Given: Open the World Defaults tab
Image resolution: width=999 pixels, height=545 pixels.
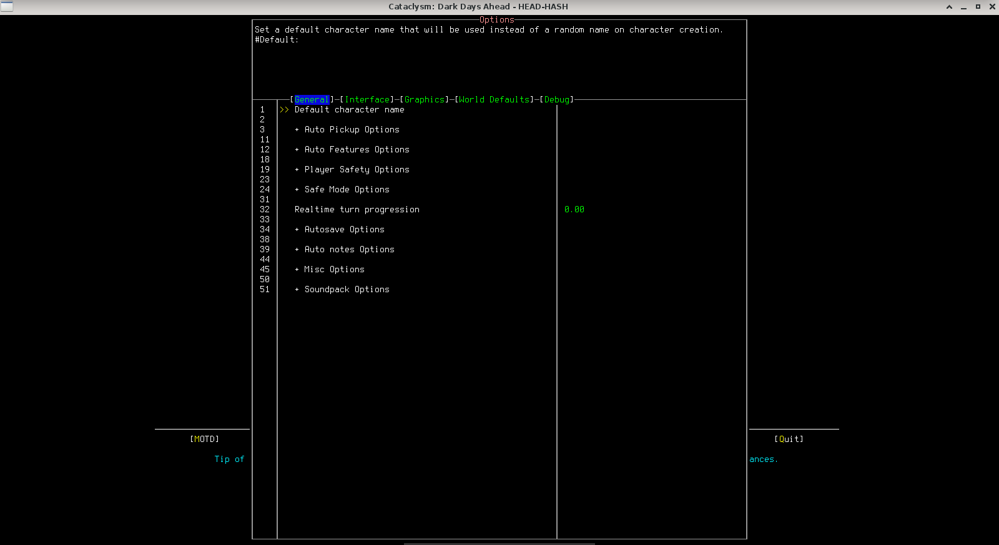Looking at the screenshot, I should coord(495,100).
